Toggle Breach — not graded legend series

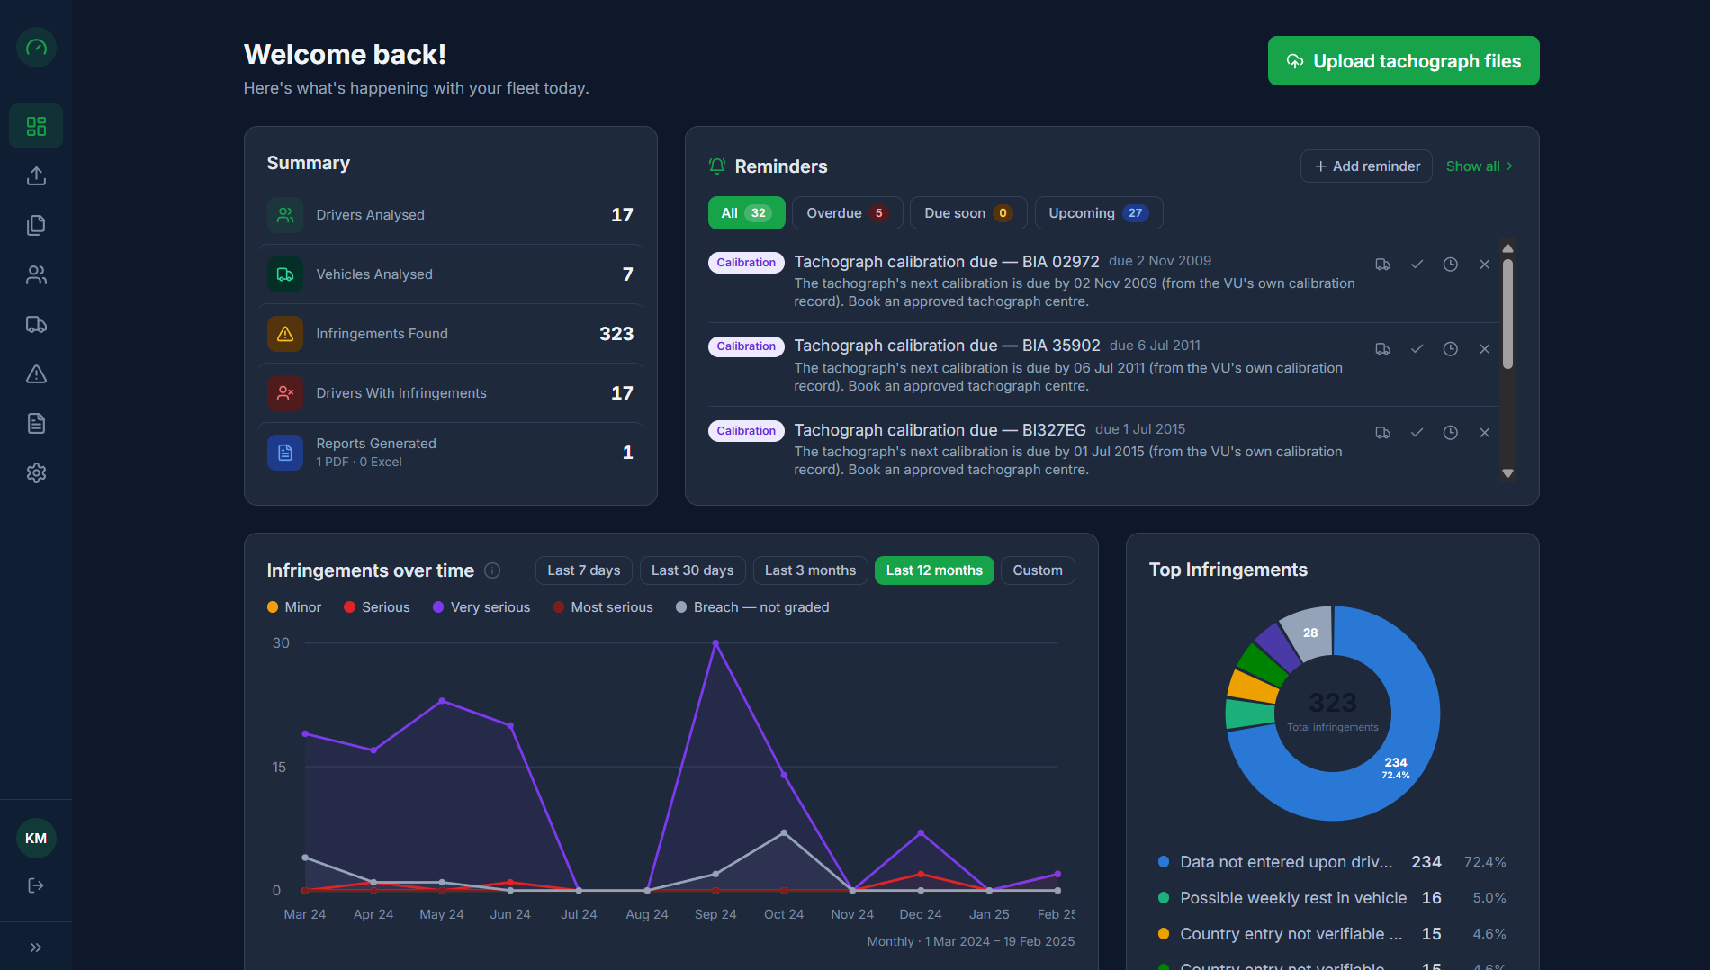pyautogui.click(x=752, y=607)
